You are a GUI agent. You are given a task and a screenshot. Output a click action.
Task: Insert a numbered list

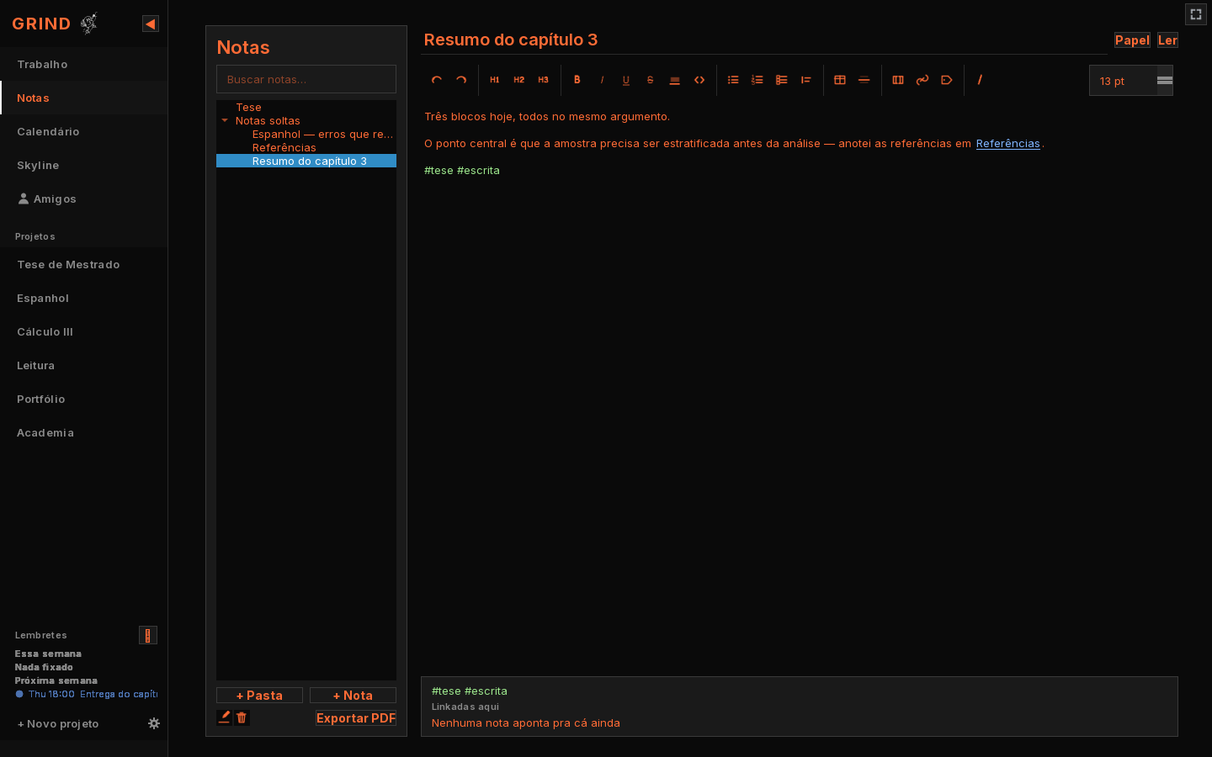[757, 80]
